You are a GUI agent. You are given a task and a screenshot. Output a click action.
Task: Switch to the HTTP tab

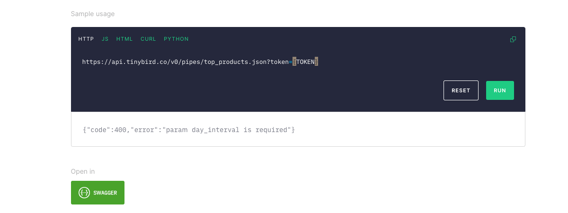pos(86,39)
